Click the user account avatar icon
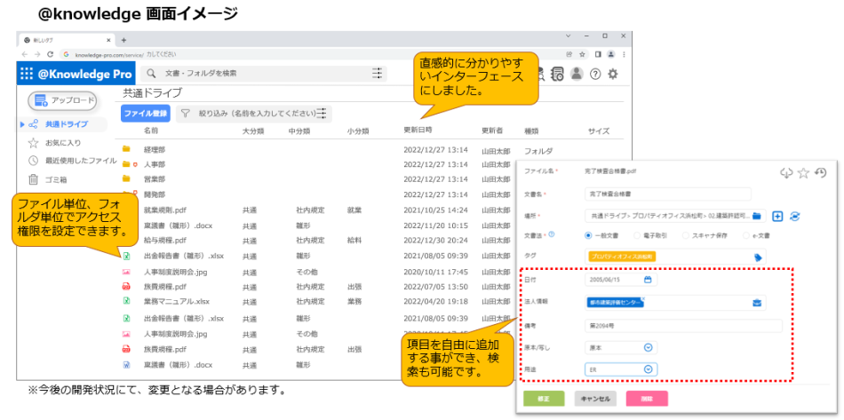 [x=577, y=75]
